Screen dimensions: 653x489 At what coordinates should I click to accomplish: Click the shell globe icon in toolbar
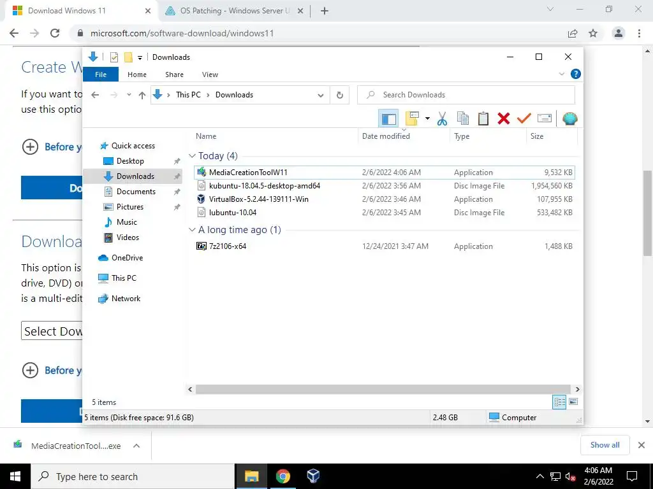tap(569, 119)
